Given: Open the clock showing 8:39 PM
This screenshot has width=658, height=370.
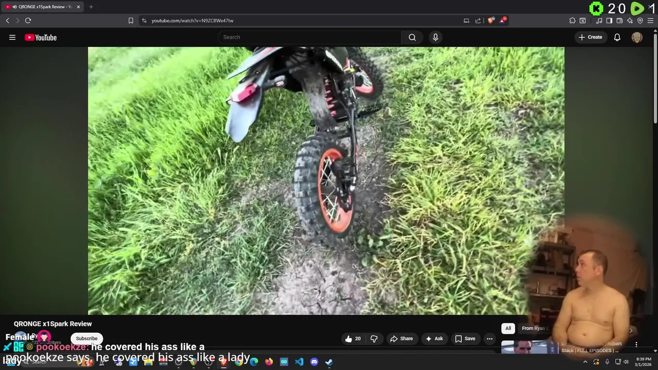Looking at the screenshot, I should coord(644,362).
